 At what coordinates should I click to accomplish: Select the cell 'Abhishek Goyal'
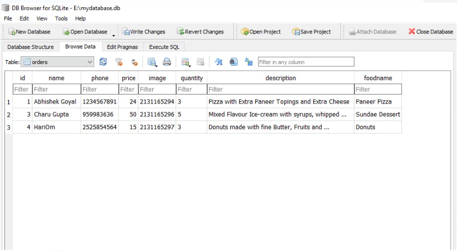point(56,102)
